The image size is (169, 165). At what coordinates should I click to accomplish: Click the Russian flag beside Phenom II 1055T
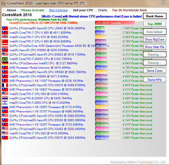pyautogui.click(x=5, y=107)
